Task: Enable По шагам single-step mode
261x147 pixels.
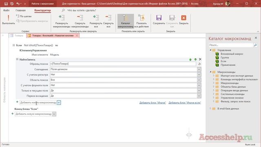Action: (24, 16)
